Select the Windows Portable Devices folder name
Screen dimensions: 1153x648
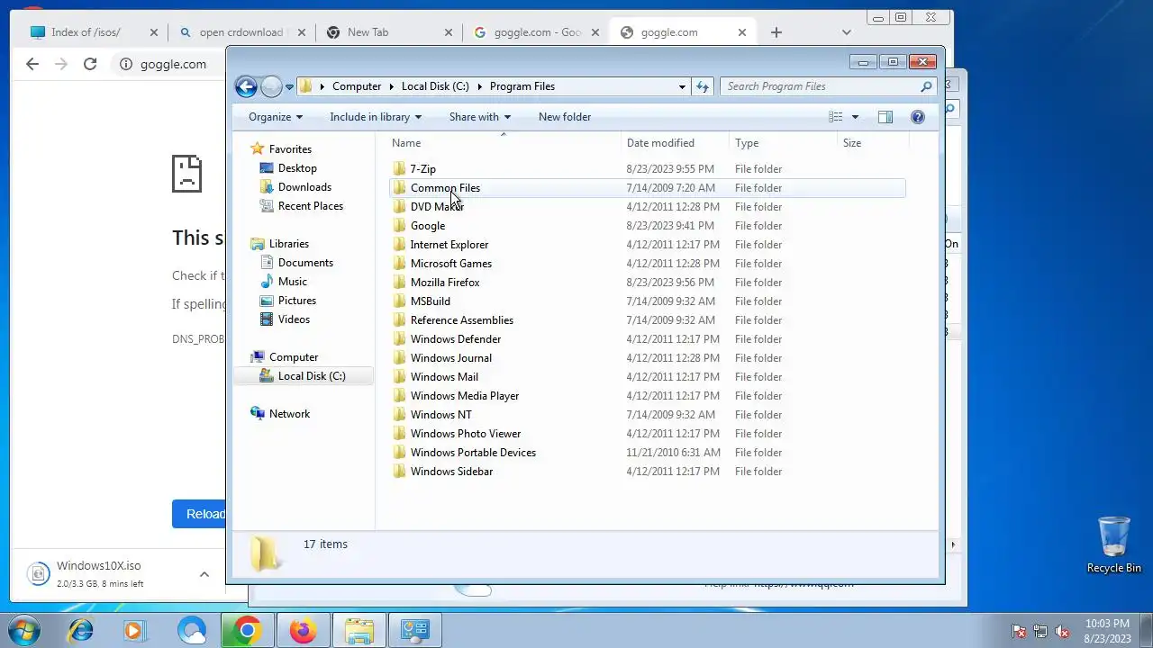coord(473,453)
